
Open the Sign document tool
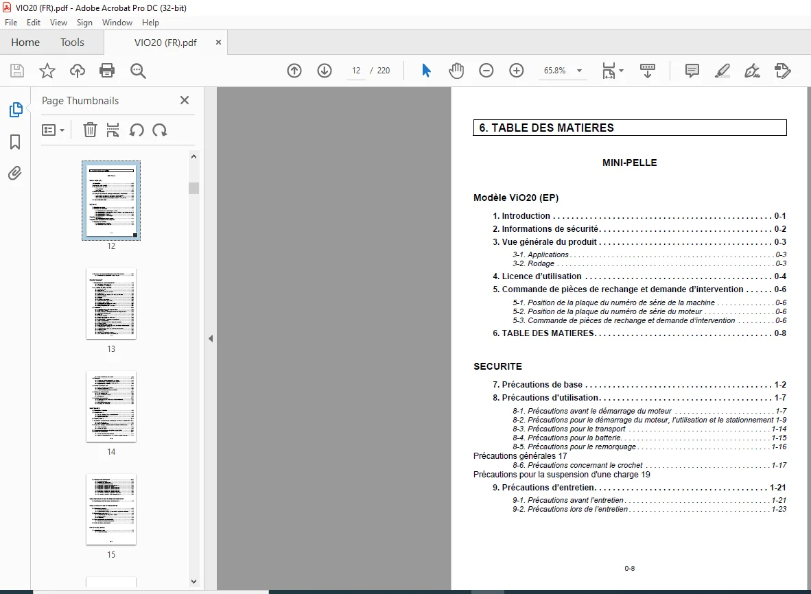coord(752,71)
